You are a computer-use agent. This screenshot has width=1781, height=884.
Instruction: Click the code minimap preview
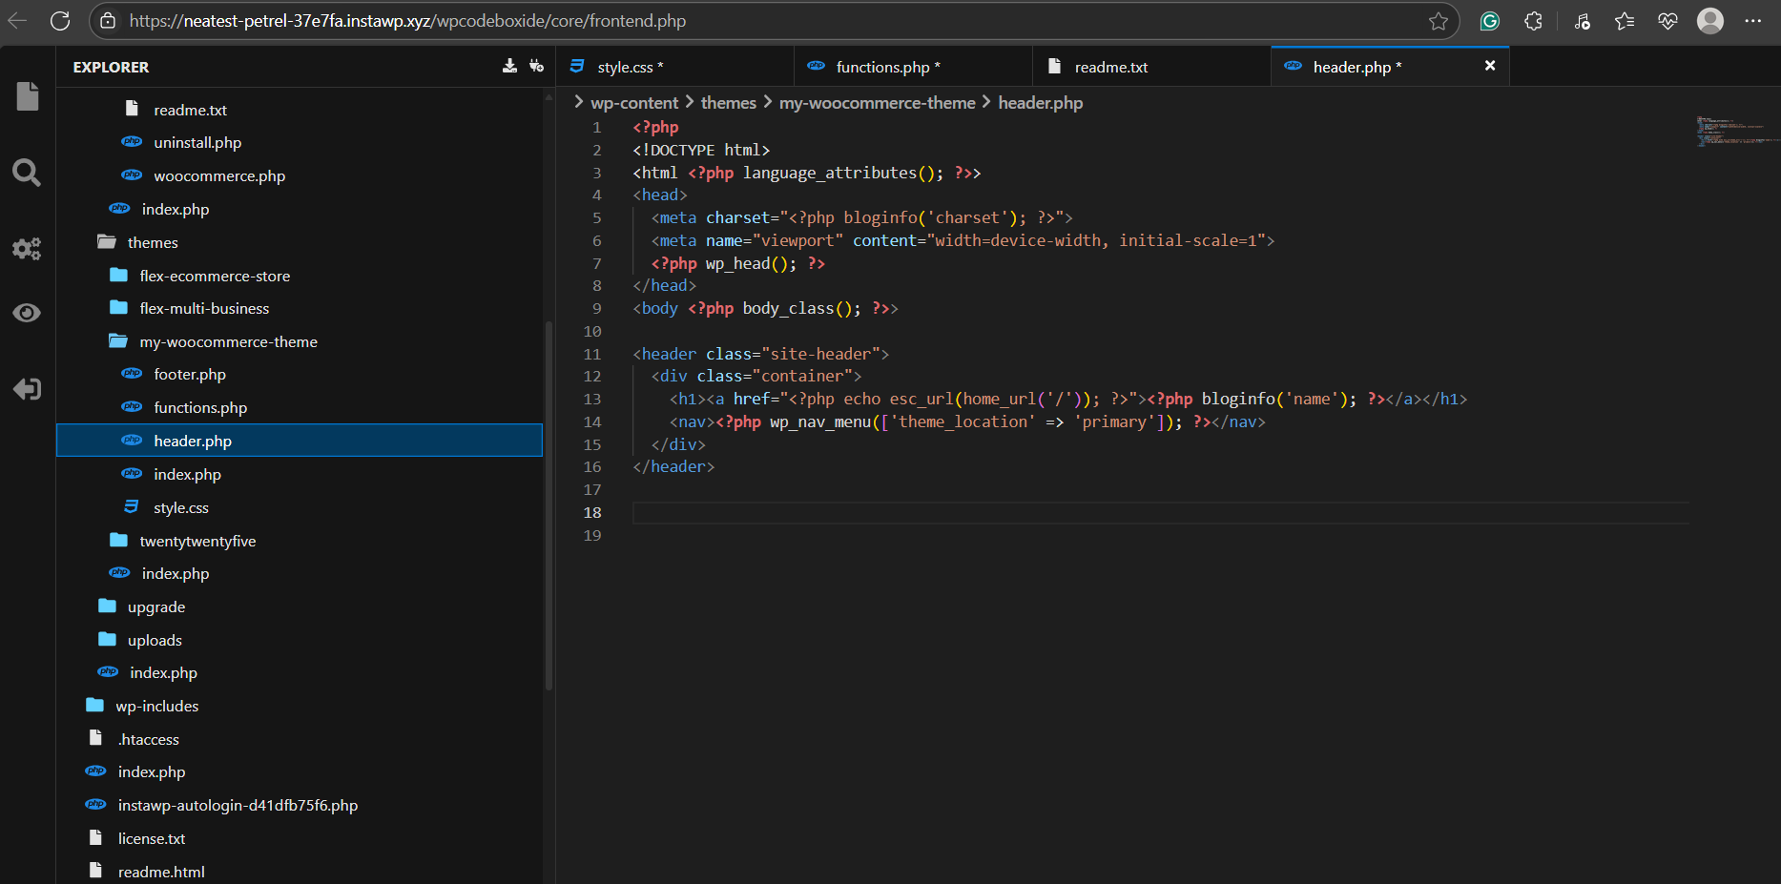click(x=1736, y=131)
